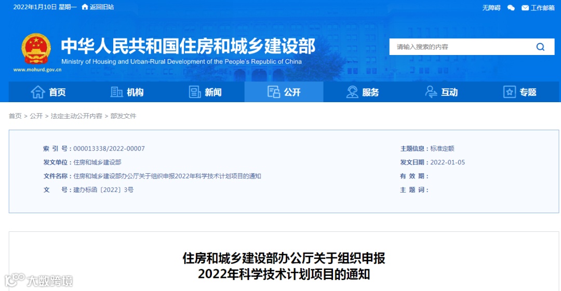
Task: Click the index number 000013338/2022-00007
Action: (x=109, y=148)
